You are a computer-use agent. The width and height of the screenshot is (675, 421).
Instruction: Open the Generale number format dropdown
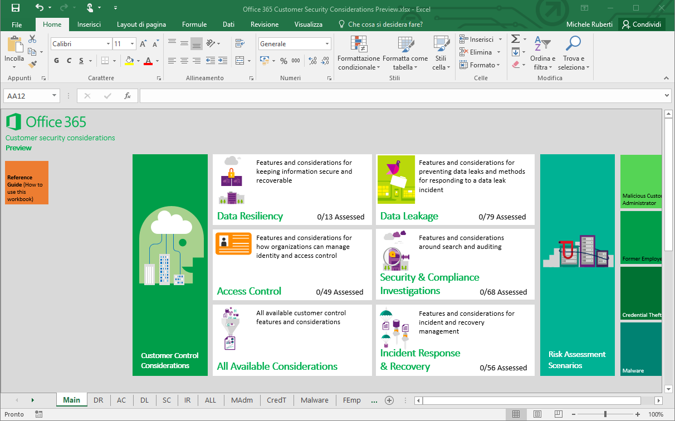coord(327,43)
